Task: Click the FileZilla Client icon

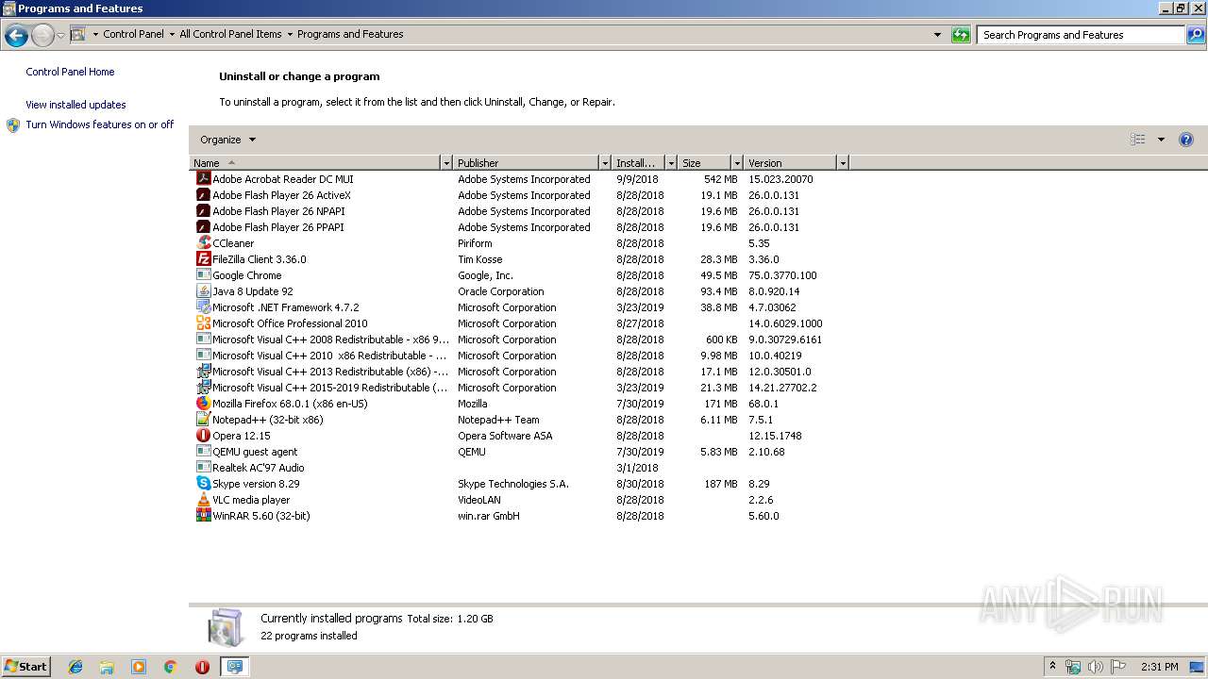Action: point(203,258)
